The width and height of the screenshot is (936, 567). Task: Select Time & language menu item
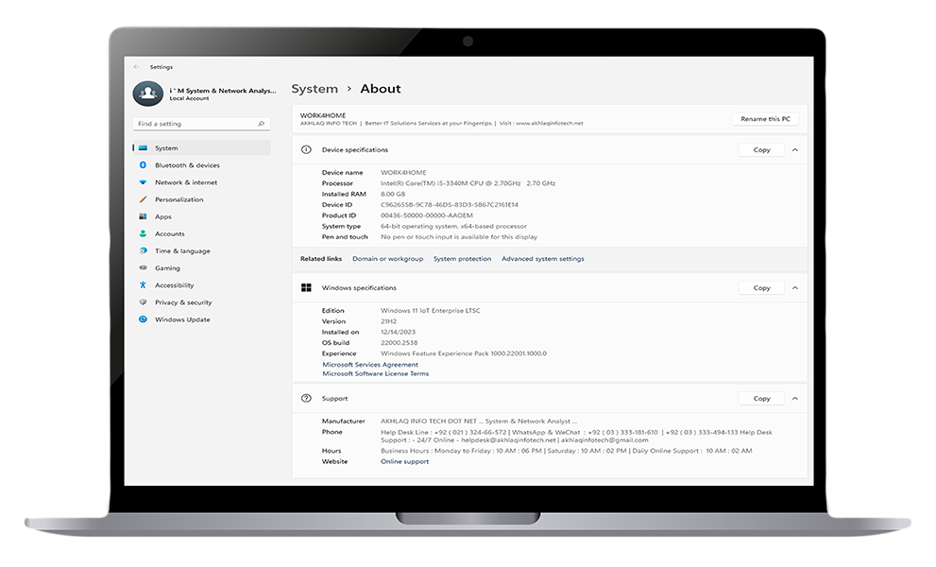(182, 251)
